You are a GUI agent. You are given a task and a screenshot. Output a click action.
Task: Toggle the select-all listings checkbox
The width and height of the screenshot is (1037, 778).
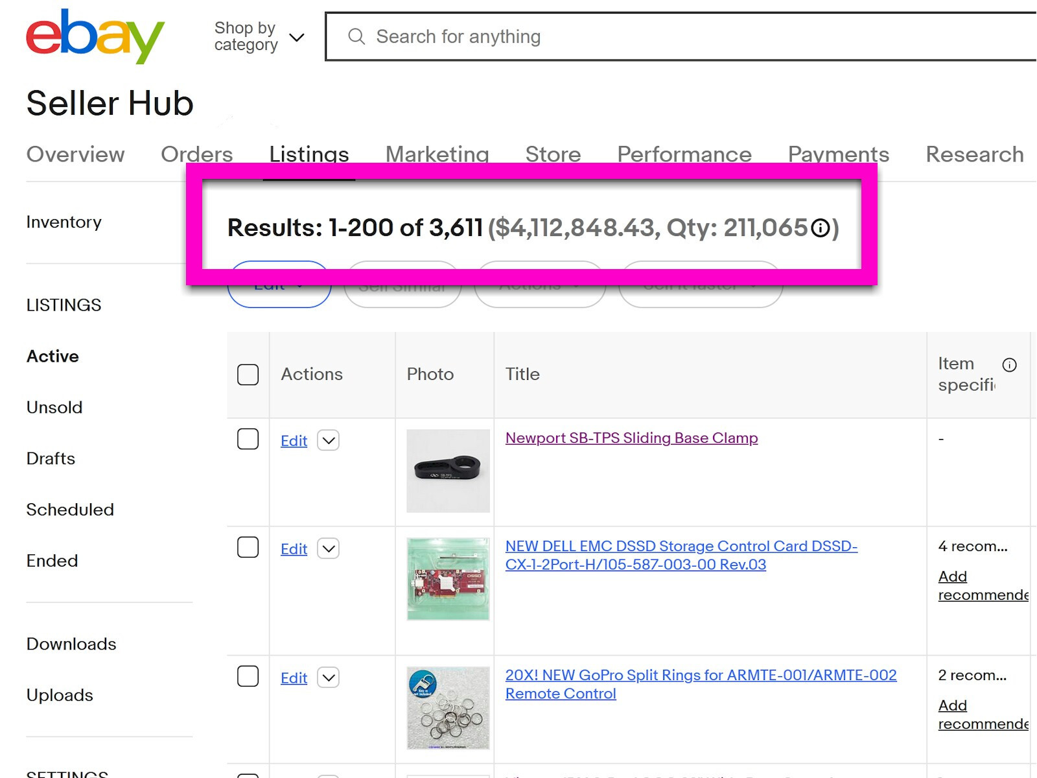(248, 375)
